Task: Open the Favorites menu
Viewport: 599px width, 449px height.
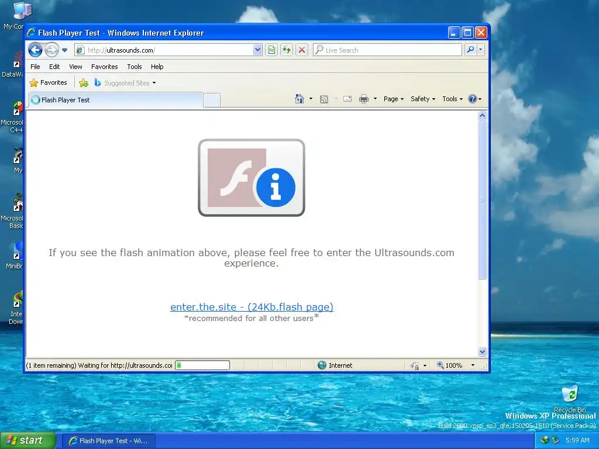Action: coord(104,67)
